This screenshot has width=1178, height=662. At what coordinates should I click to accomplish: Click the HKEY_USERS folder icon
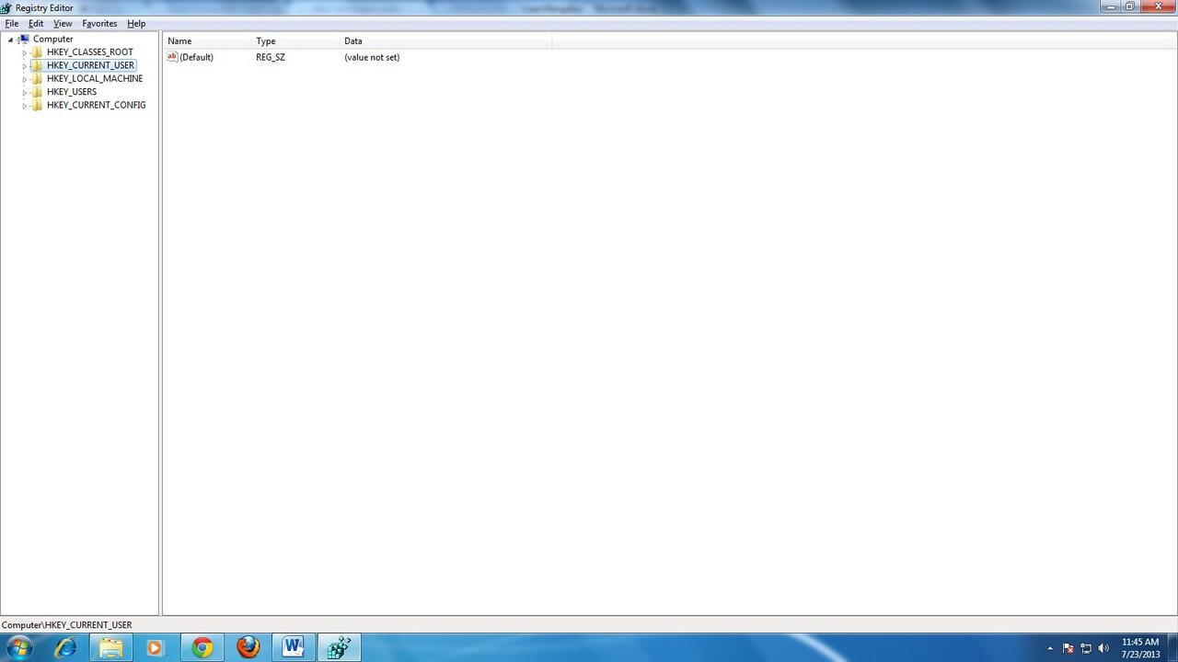pos(37,92)
